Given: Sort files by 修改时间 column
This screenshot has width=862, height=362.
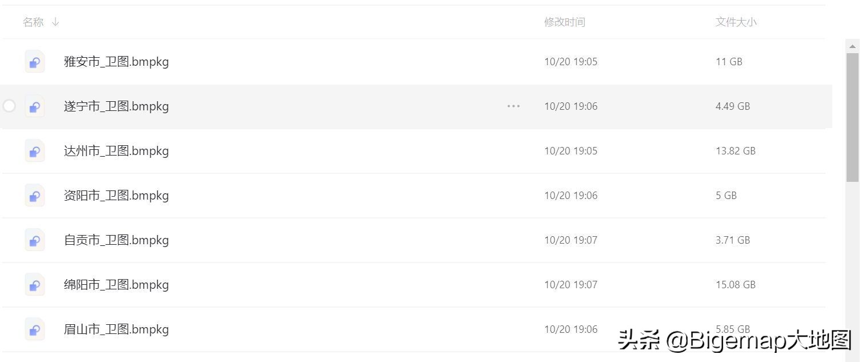Looking at the screenshot, I should 564,22.
